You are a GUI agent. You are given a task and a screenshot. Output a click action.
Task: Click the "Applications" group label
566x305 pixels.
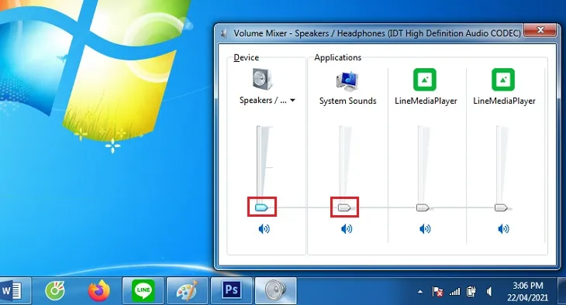(337, 58)
